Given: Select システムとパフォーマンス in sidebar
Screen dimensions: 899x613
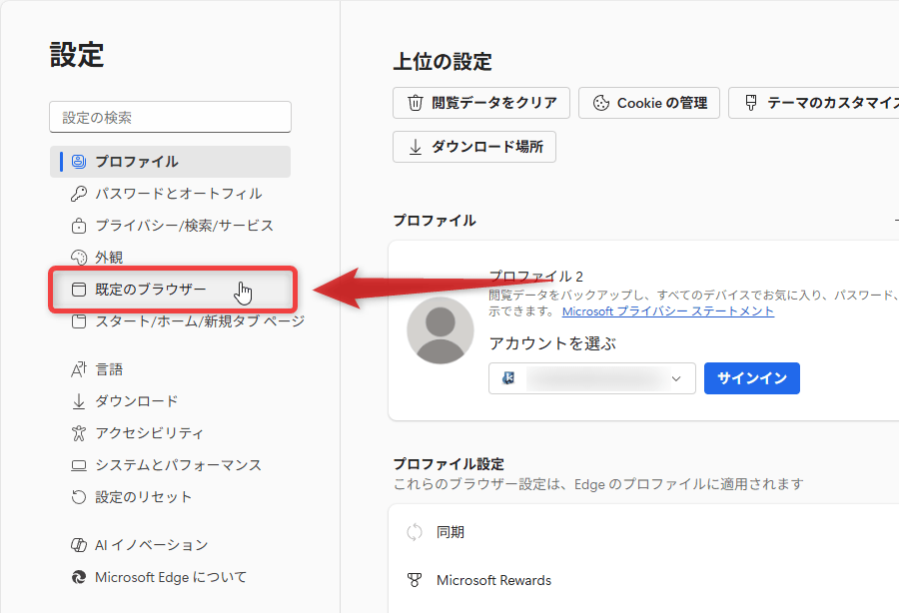Looking at the screenshot, I should click(178, 465).
